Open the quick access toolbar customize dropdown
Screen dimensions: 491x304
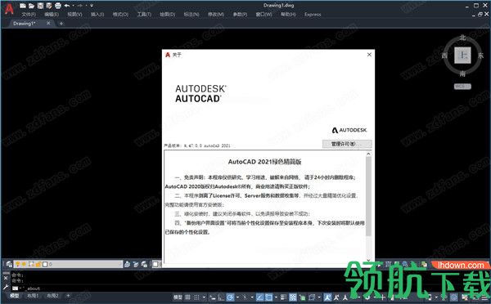point(92,6)
